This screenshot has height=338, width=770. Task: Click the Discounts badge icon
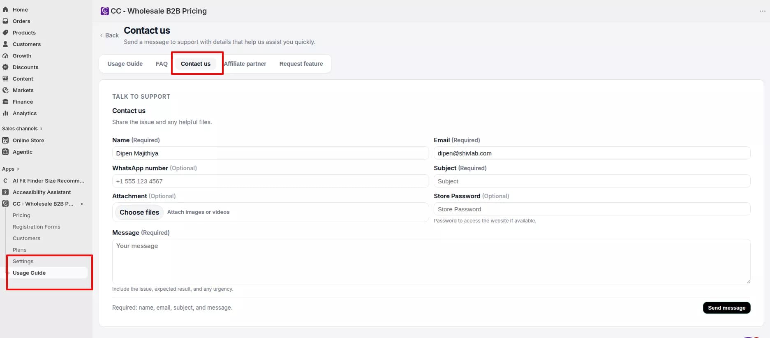[x=5, y=67]
